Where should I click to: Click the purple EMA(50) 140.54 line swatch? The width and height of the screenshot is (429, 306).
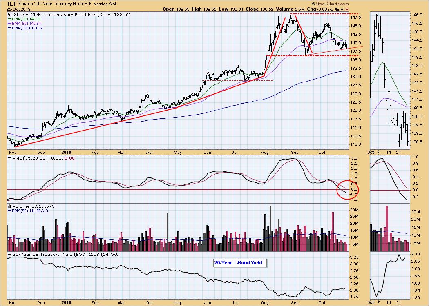click(9, 24)
